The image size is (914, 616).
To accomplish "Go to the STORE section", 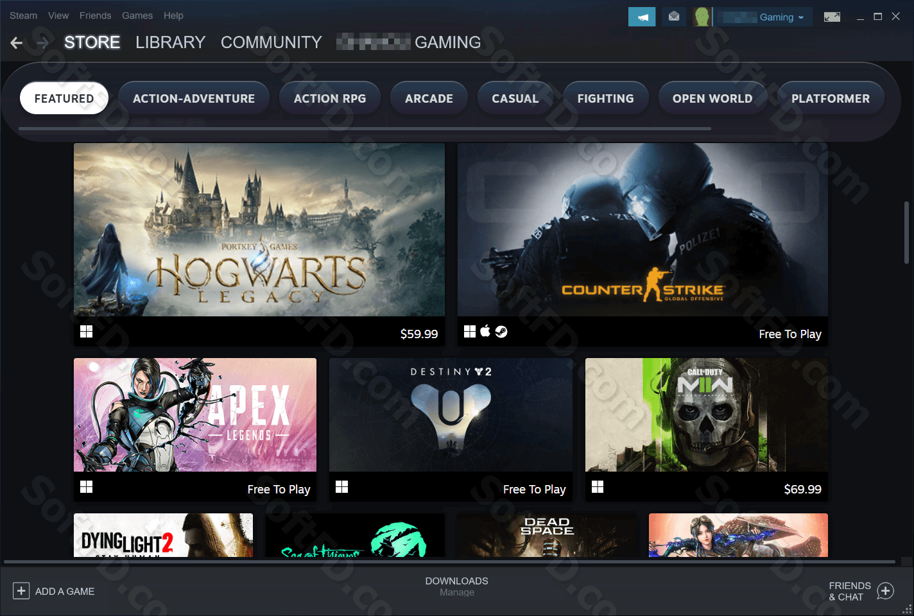I will point(92,42).
